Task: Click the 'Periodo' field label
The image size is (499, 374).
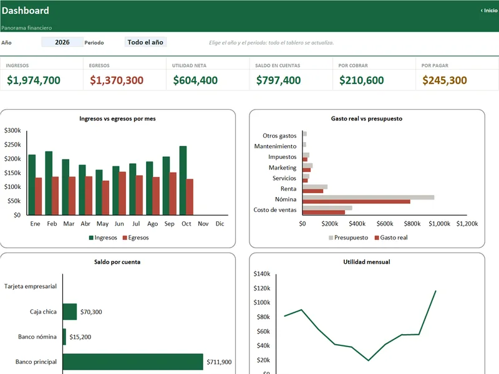Action: [94, 42]
